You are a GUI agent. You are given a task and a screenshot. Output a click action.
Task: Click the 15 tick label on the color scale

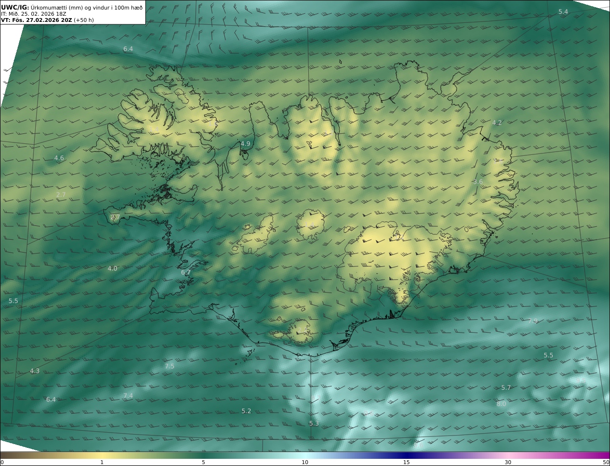(407, 462)
